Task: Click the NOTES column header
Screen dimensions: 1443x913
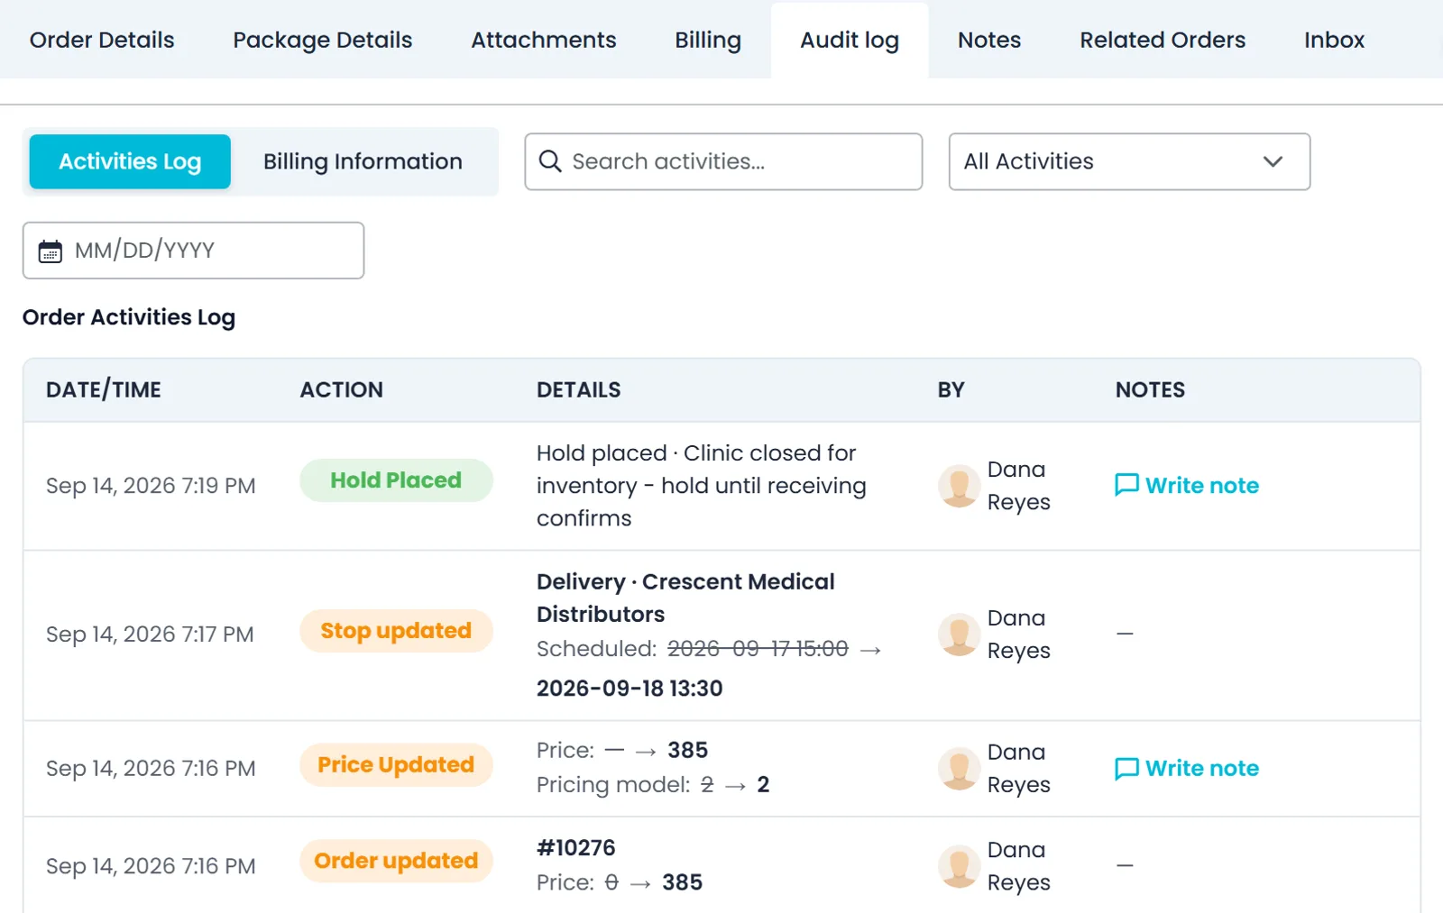Action: (x=1151, y=390)
